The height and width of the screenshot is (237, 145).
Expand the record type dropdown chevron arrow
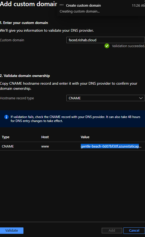141,98
